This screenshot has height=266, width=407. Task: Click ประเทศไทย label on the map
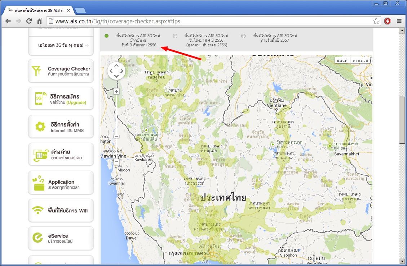223,198
